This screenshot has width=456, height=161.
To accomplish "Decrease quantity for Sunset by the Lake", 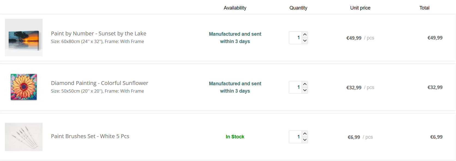I will coord(305,41).
